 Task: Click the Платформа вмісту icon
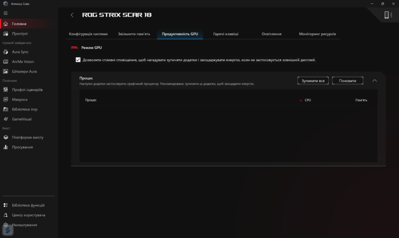point(6,137)
